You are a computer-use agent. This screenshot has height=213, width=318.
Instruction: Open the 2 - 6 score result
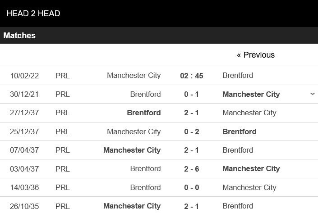[192, 169]
